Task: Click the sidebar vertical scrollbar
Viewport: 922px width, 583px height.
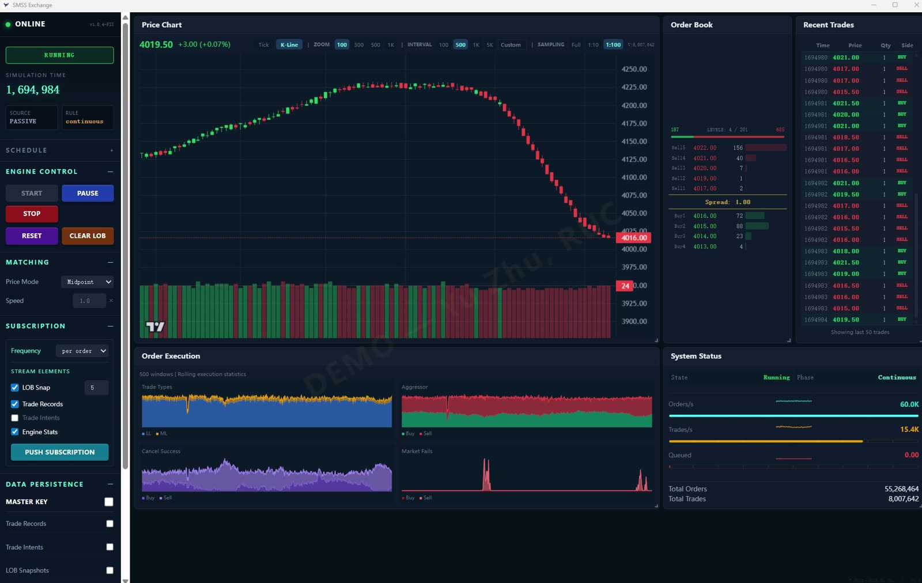Action: pyautogui.click(x=125, y=247)
